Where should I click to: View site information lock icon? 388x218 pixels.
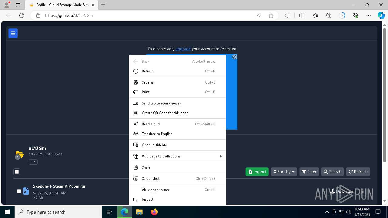(38, 15)
